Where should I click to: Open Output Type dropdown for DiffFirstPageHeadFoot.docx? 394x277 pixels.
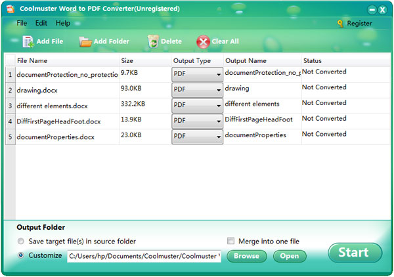click(197, 121)
